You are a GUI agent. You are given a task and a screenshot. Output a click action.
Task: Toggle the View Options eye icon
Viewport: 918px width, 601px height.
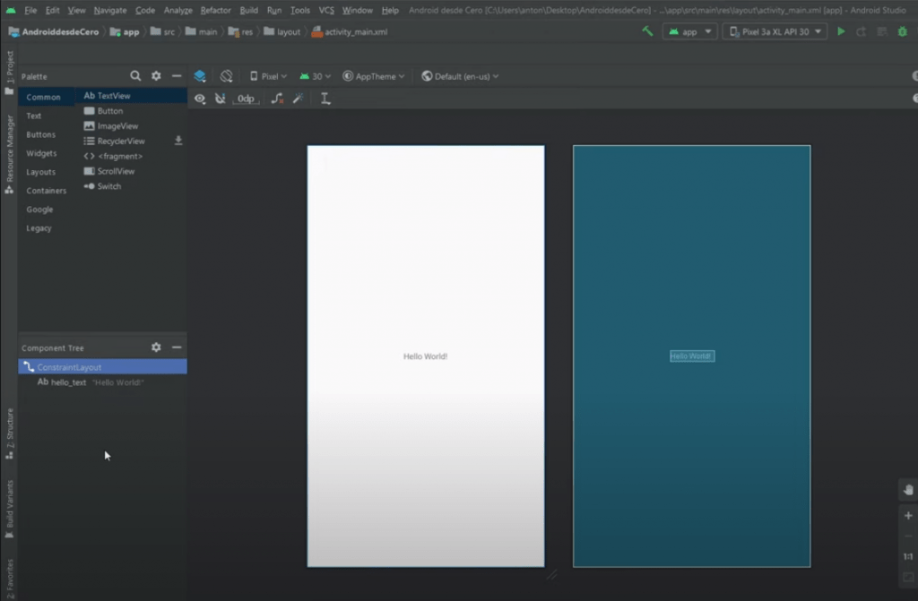[200, 99]
